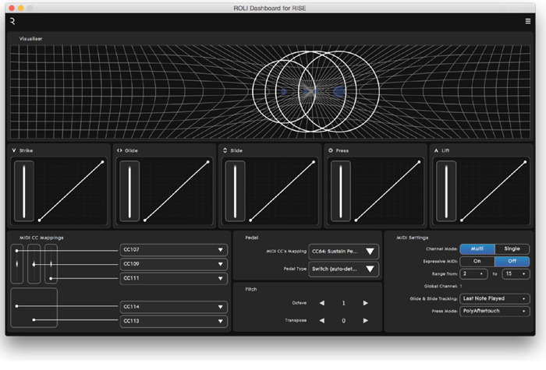The image size is (546, 370).
Task: Click the MIDI CC Mappings heading
Action: click(41, 238)
